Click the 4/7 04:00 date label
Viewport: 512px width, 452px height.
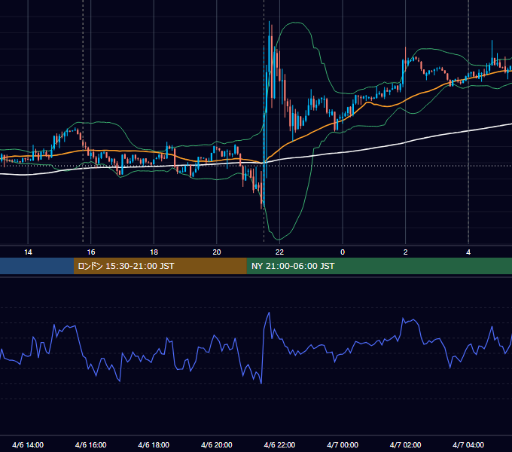coord(468,444)
